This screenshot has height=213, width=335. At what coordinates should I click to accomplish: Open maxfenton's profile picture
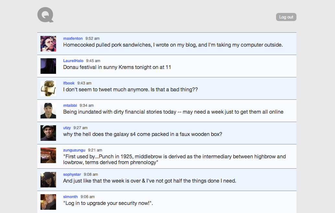tap(48, 44)
